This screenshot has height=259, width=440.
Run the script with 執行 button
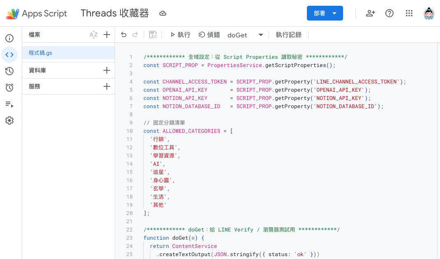pos(180,35)
